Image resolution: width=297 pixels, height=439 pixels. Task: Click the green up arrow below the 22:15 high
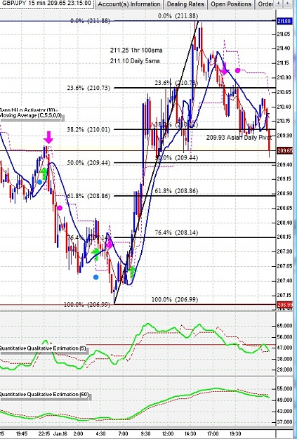click(44, 173)
